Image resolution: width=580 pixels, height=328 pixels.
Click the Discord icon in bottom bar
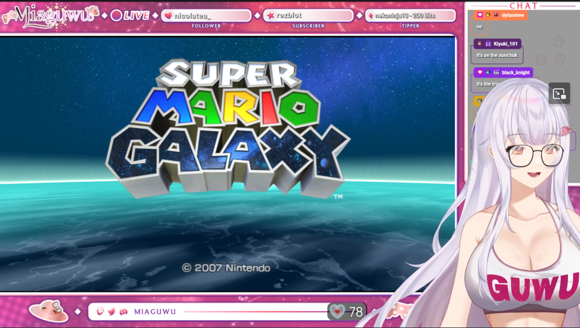pos(124,312)
